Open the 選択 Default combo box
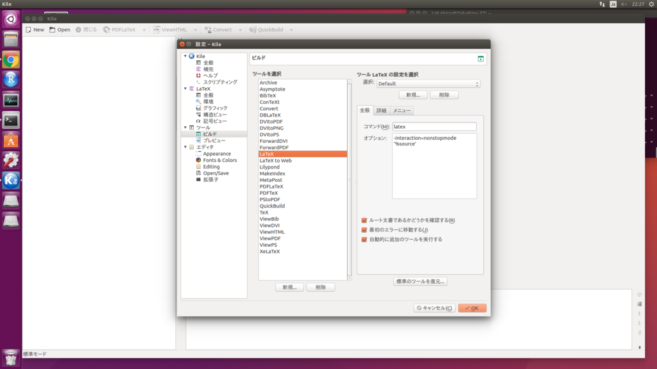This screenshot has width=657, height=369. (428, 84)
